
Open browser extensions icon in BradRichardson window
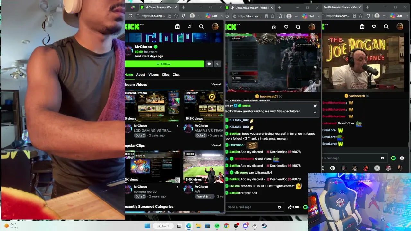click(368, 16)
